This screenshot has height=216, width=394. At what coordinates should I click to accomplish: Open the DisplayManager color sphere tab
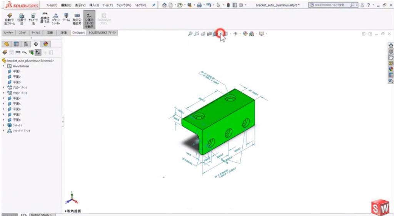(x=46, y=44)
